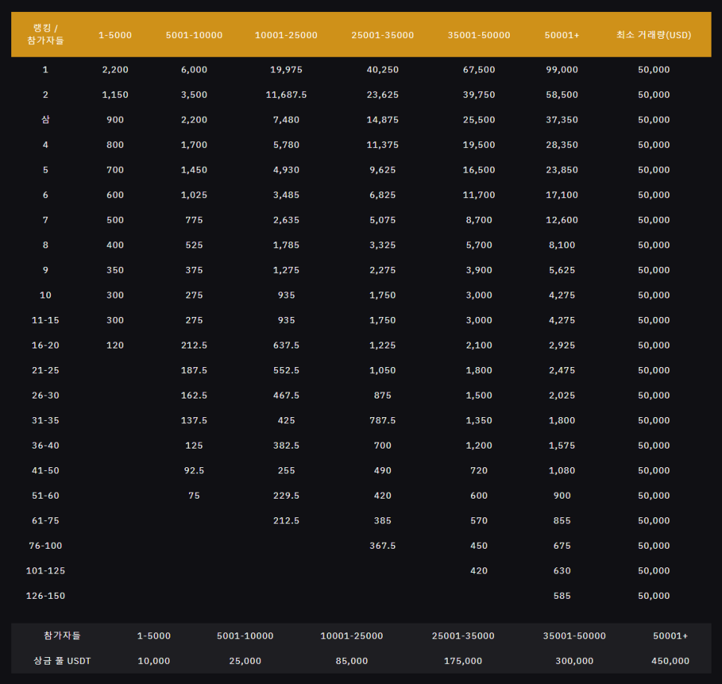The width and height of the screenshot is (722, 684).
Task: Select the '12,600' value
Action: [x=562, y=220]
